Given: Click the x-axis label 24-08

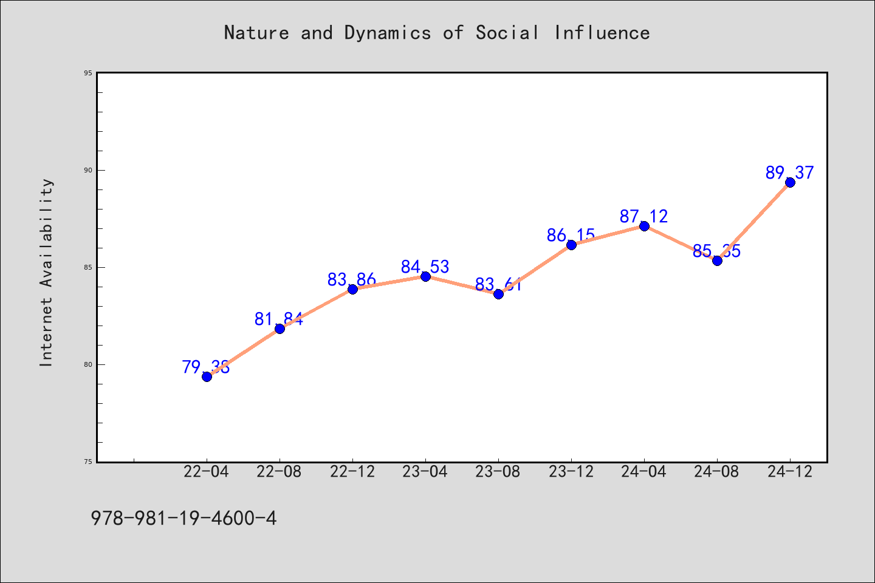Looking at the screenshot, I should coord(717,472).
